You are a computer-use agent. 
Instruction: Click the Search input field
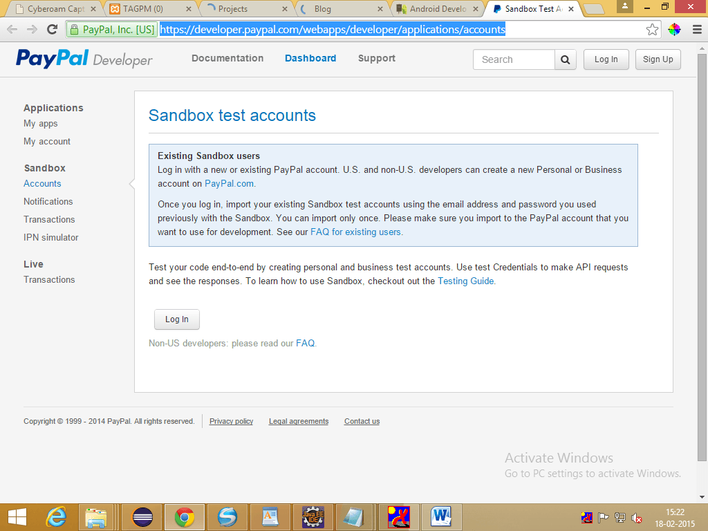click(514, 59)
